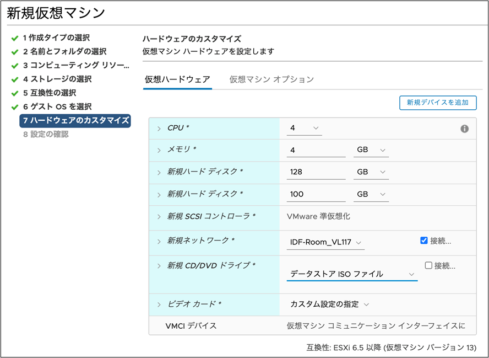Image resolution: width=489 pixels, height=358 pixels.
Task: Switch to the 仮想マシン オプション tab
Action: (x=271, y=79)
